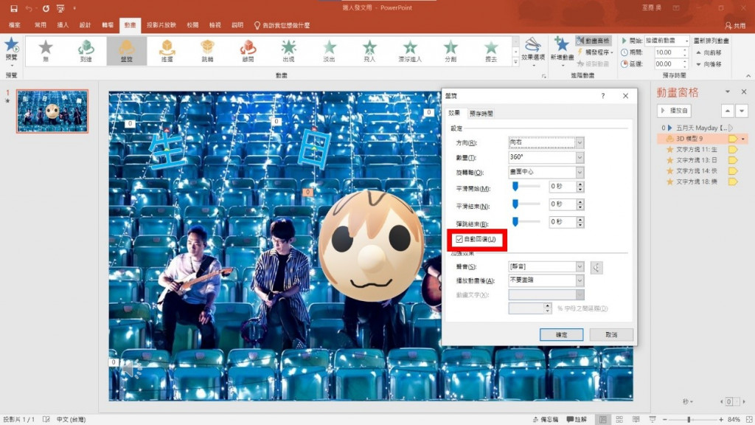Switch to the 預存時間 (Timing) dialog tab
755x425 pixels.
(x=481, y=114)
